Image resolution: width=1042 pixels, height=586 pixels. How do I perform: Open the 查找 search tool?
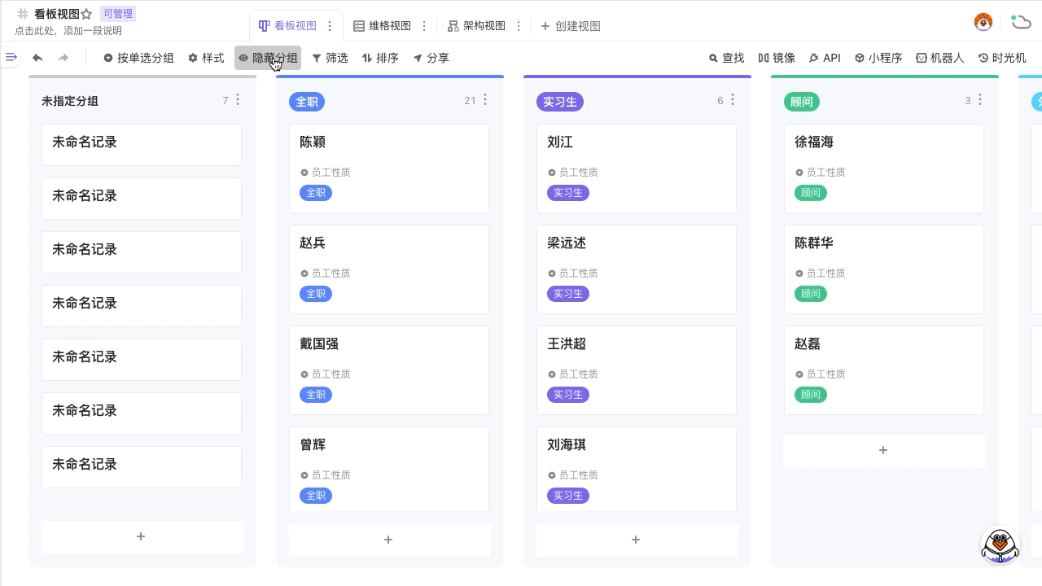[x=726, y=58]
